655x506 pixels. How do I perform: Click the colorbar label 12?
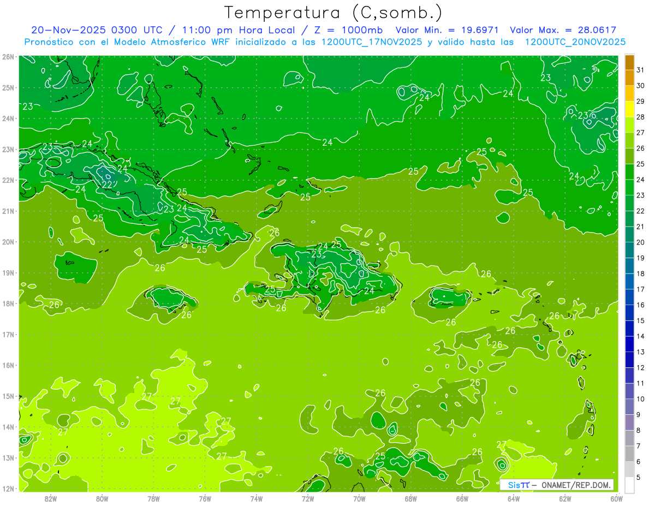click(x=641, y=367)
